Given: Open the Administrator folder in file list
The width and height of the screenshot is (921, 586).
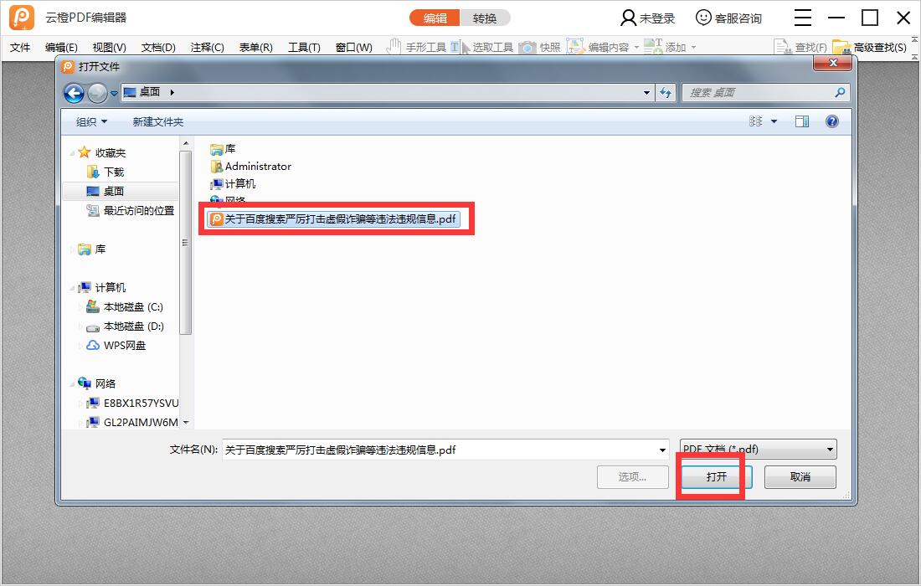Looking at the screenshot, I should click(x=251, y=166).
